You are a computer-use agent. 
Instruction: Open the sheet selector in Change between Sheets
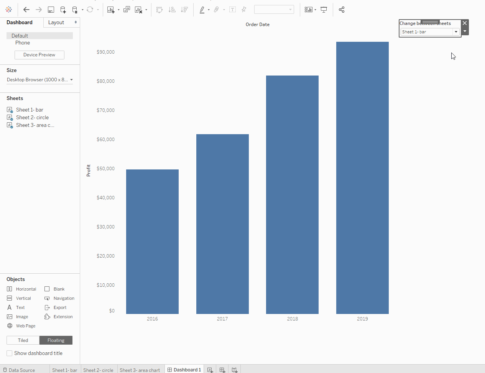[x=455, y=32]
